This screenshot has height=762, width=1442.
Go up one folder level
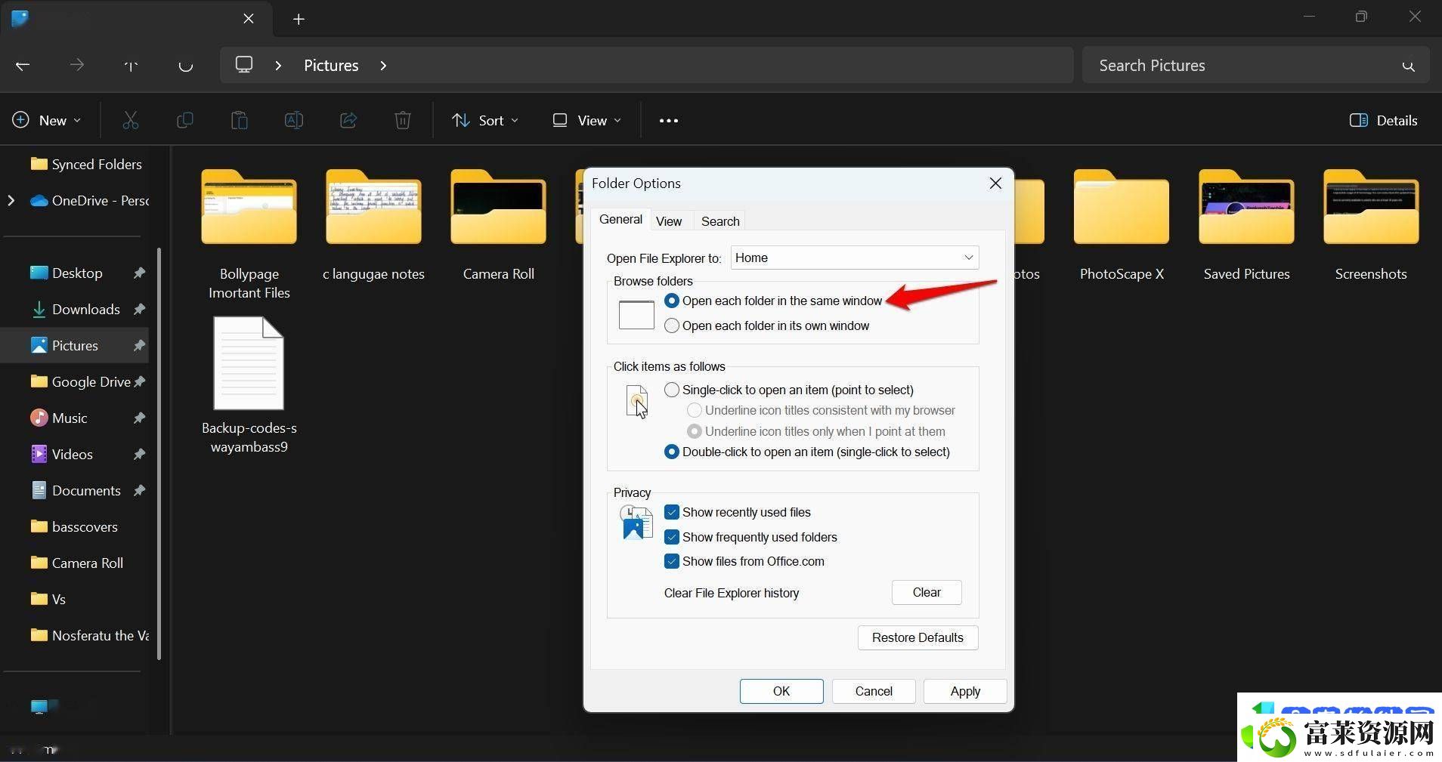pos(131,66)
